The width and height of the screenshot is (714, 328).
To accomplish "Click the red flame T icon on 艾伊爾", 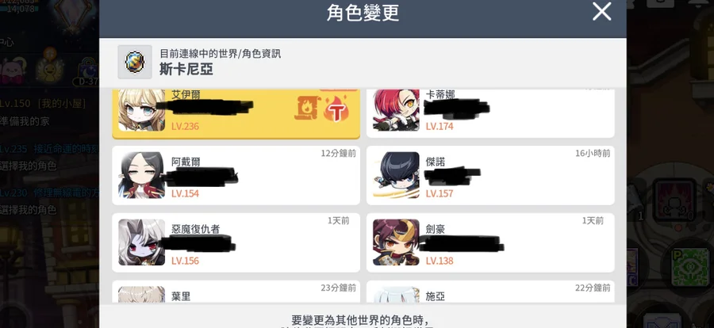I will click(336, 109).
